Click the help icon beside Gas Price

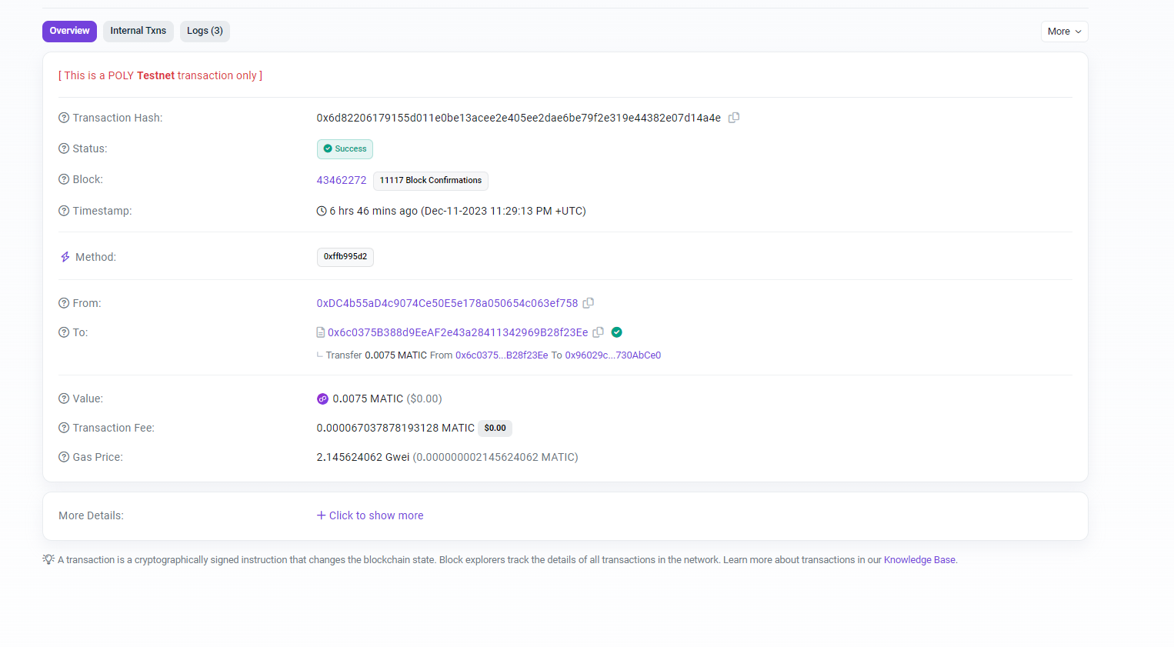point(62,456)
